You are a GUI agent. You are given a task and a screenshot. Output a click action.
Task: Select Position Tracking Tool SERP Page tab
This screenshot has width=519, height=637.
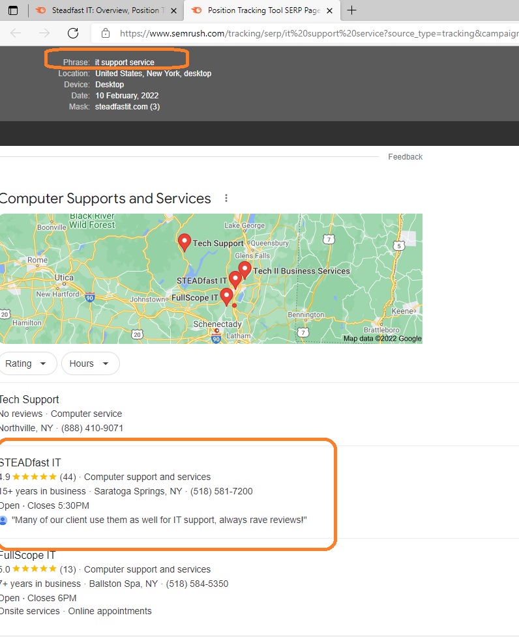click(262, 10)
